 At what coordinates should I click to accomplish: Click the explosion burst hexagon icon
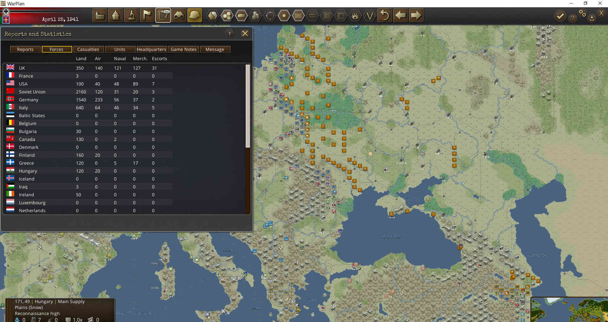(x=355, y=16)
